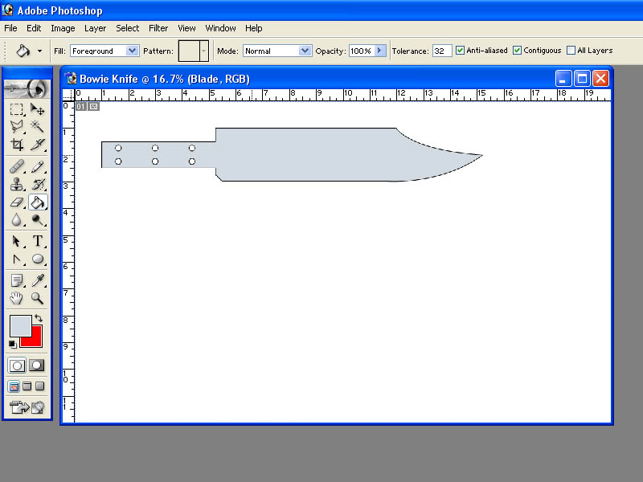This screenshot has height=482, width=643.
Task: Select the Eraser tool
Action: tap(17, 202)
